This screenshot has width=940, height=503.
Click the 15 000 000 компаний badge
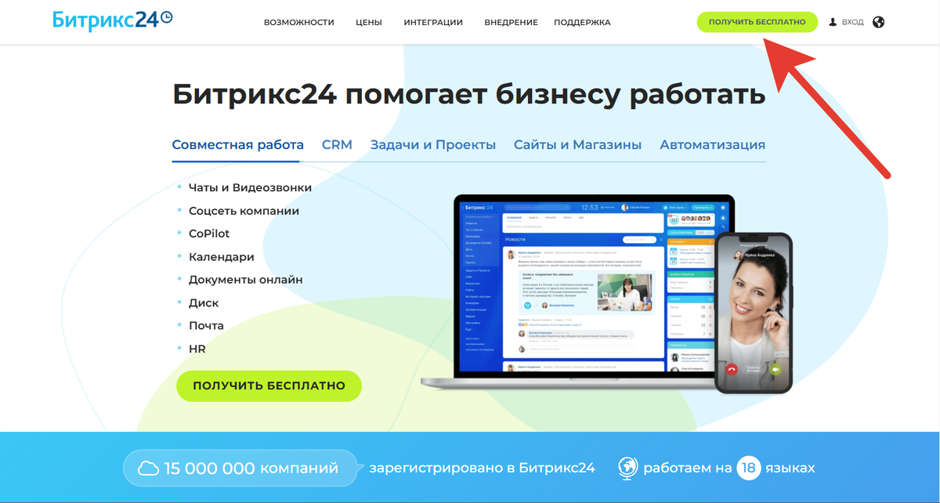239,469
